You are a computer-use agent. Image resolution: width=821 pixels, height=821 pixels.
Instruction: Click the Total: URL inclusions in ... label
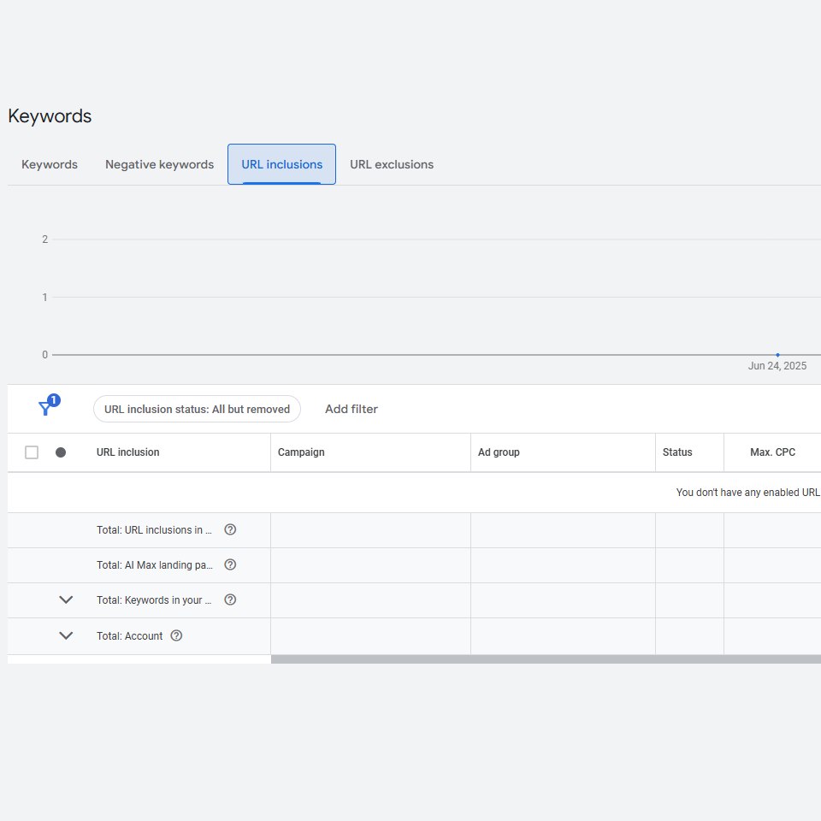pyautogui.click(x=154, y=530)
